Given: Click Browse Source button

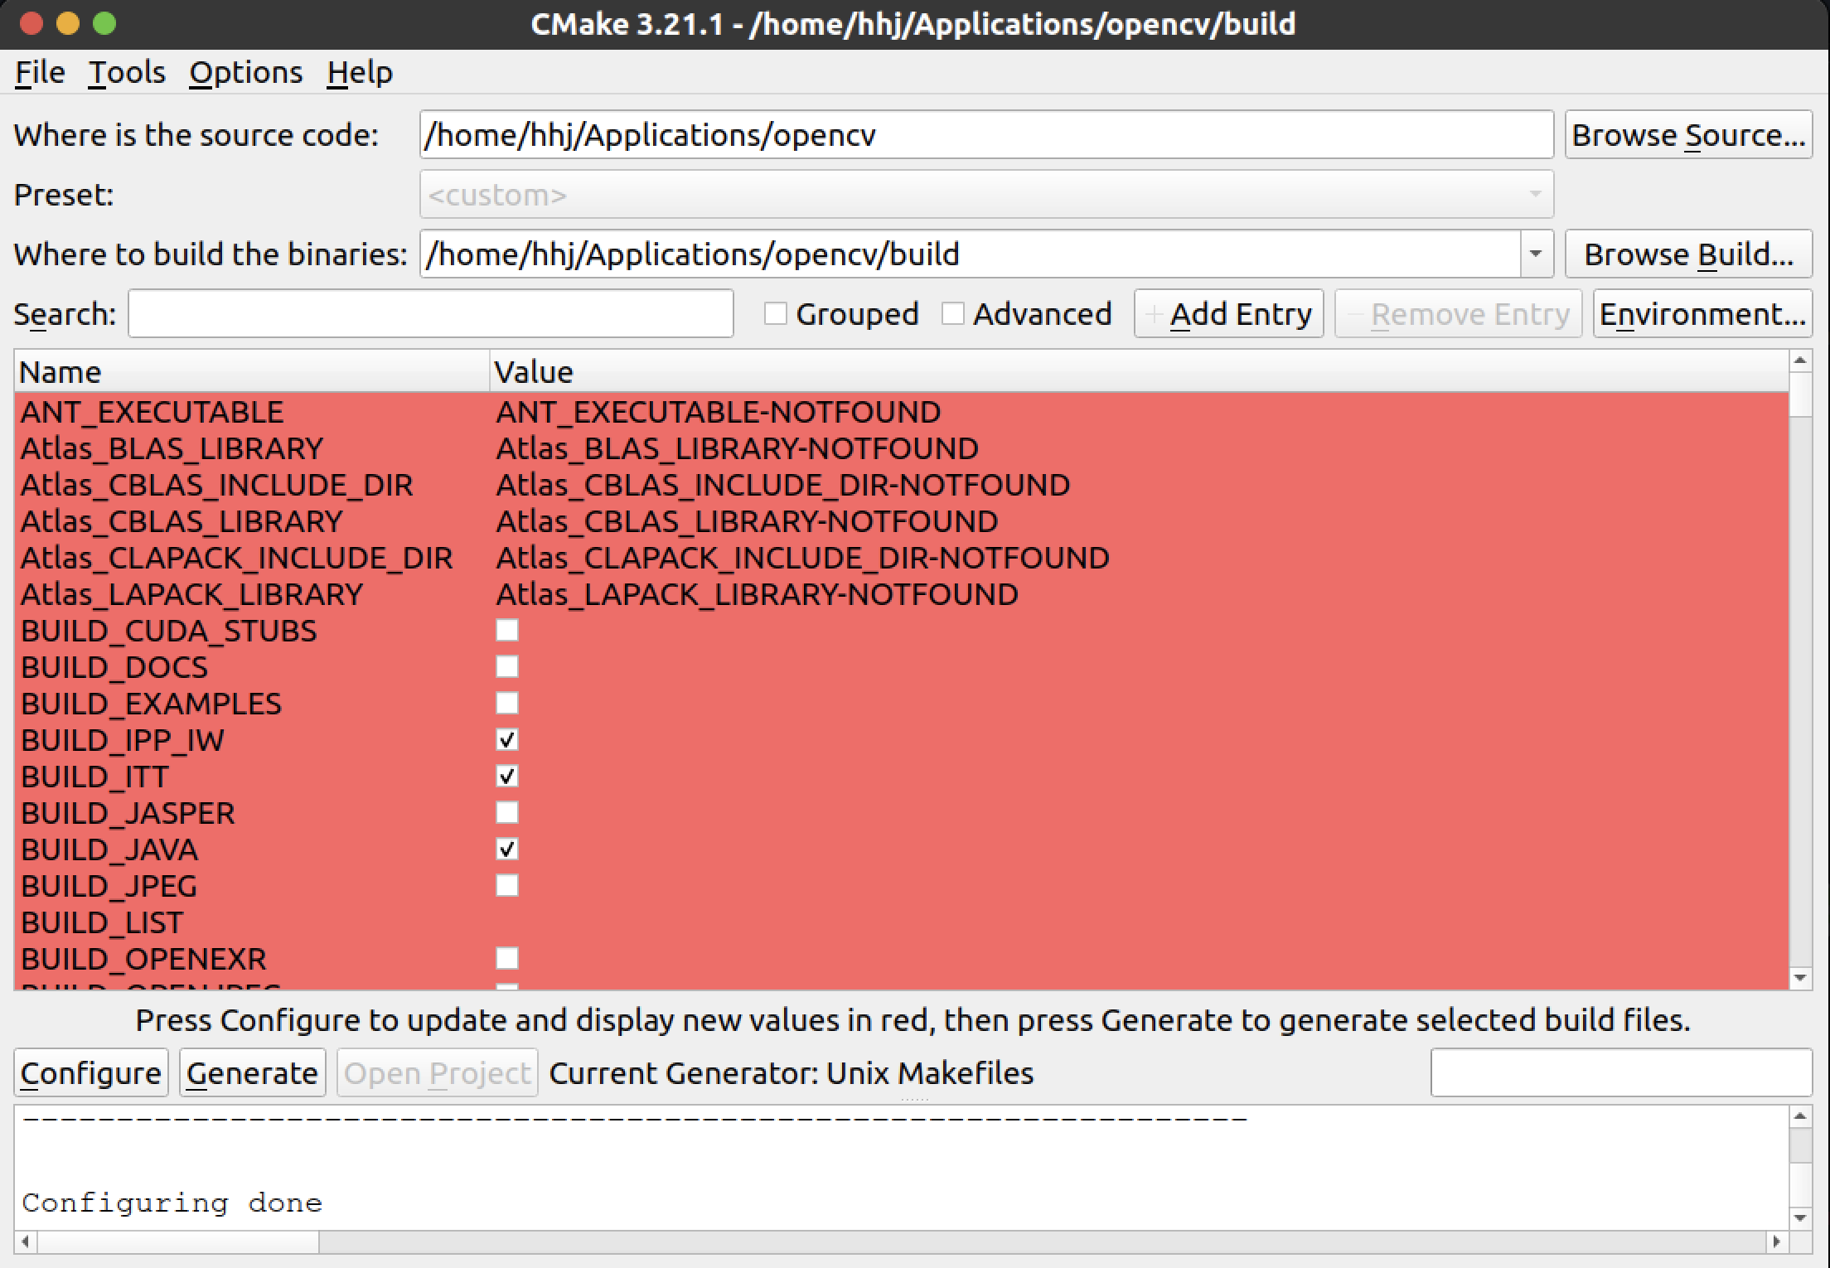Looking at the screenshot, I should click(1687, 135).
